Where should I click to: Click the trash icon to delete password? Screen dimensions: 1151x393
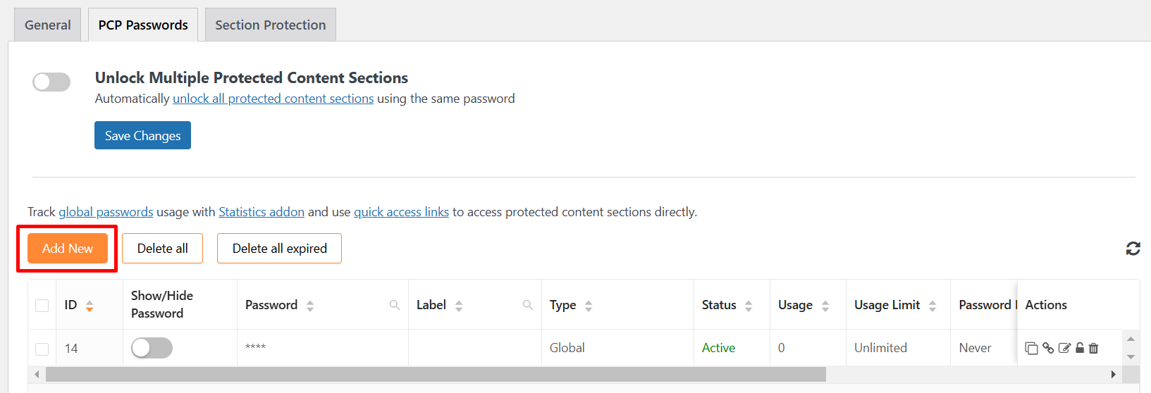1094,348
